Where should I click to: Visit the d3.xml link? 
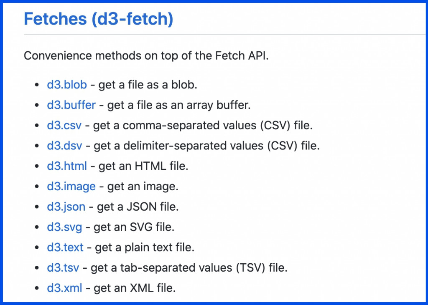[64, 288]
